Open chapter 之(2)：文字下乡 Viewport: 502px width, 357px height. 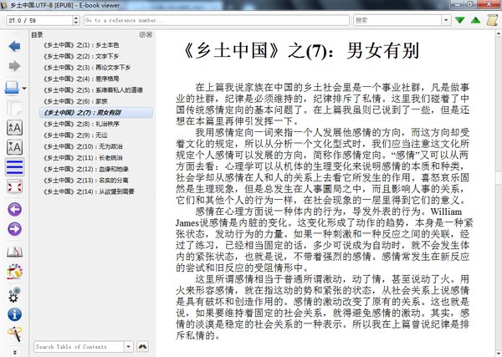pyautogui.click(x=81, y=56)
